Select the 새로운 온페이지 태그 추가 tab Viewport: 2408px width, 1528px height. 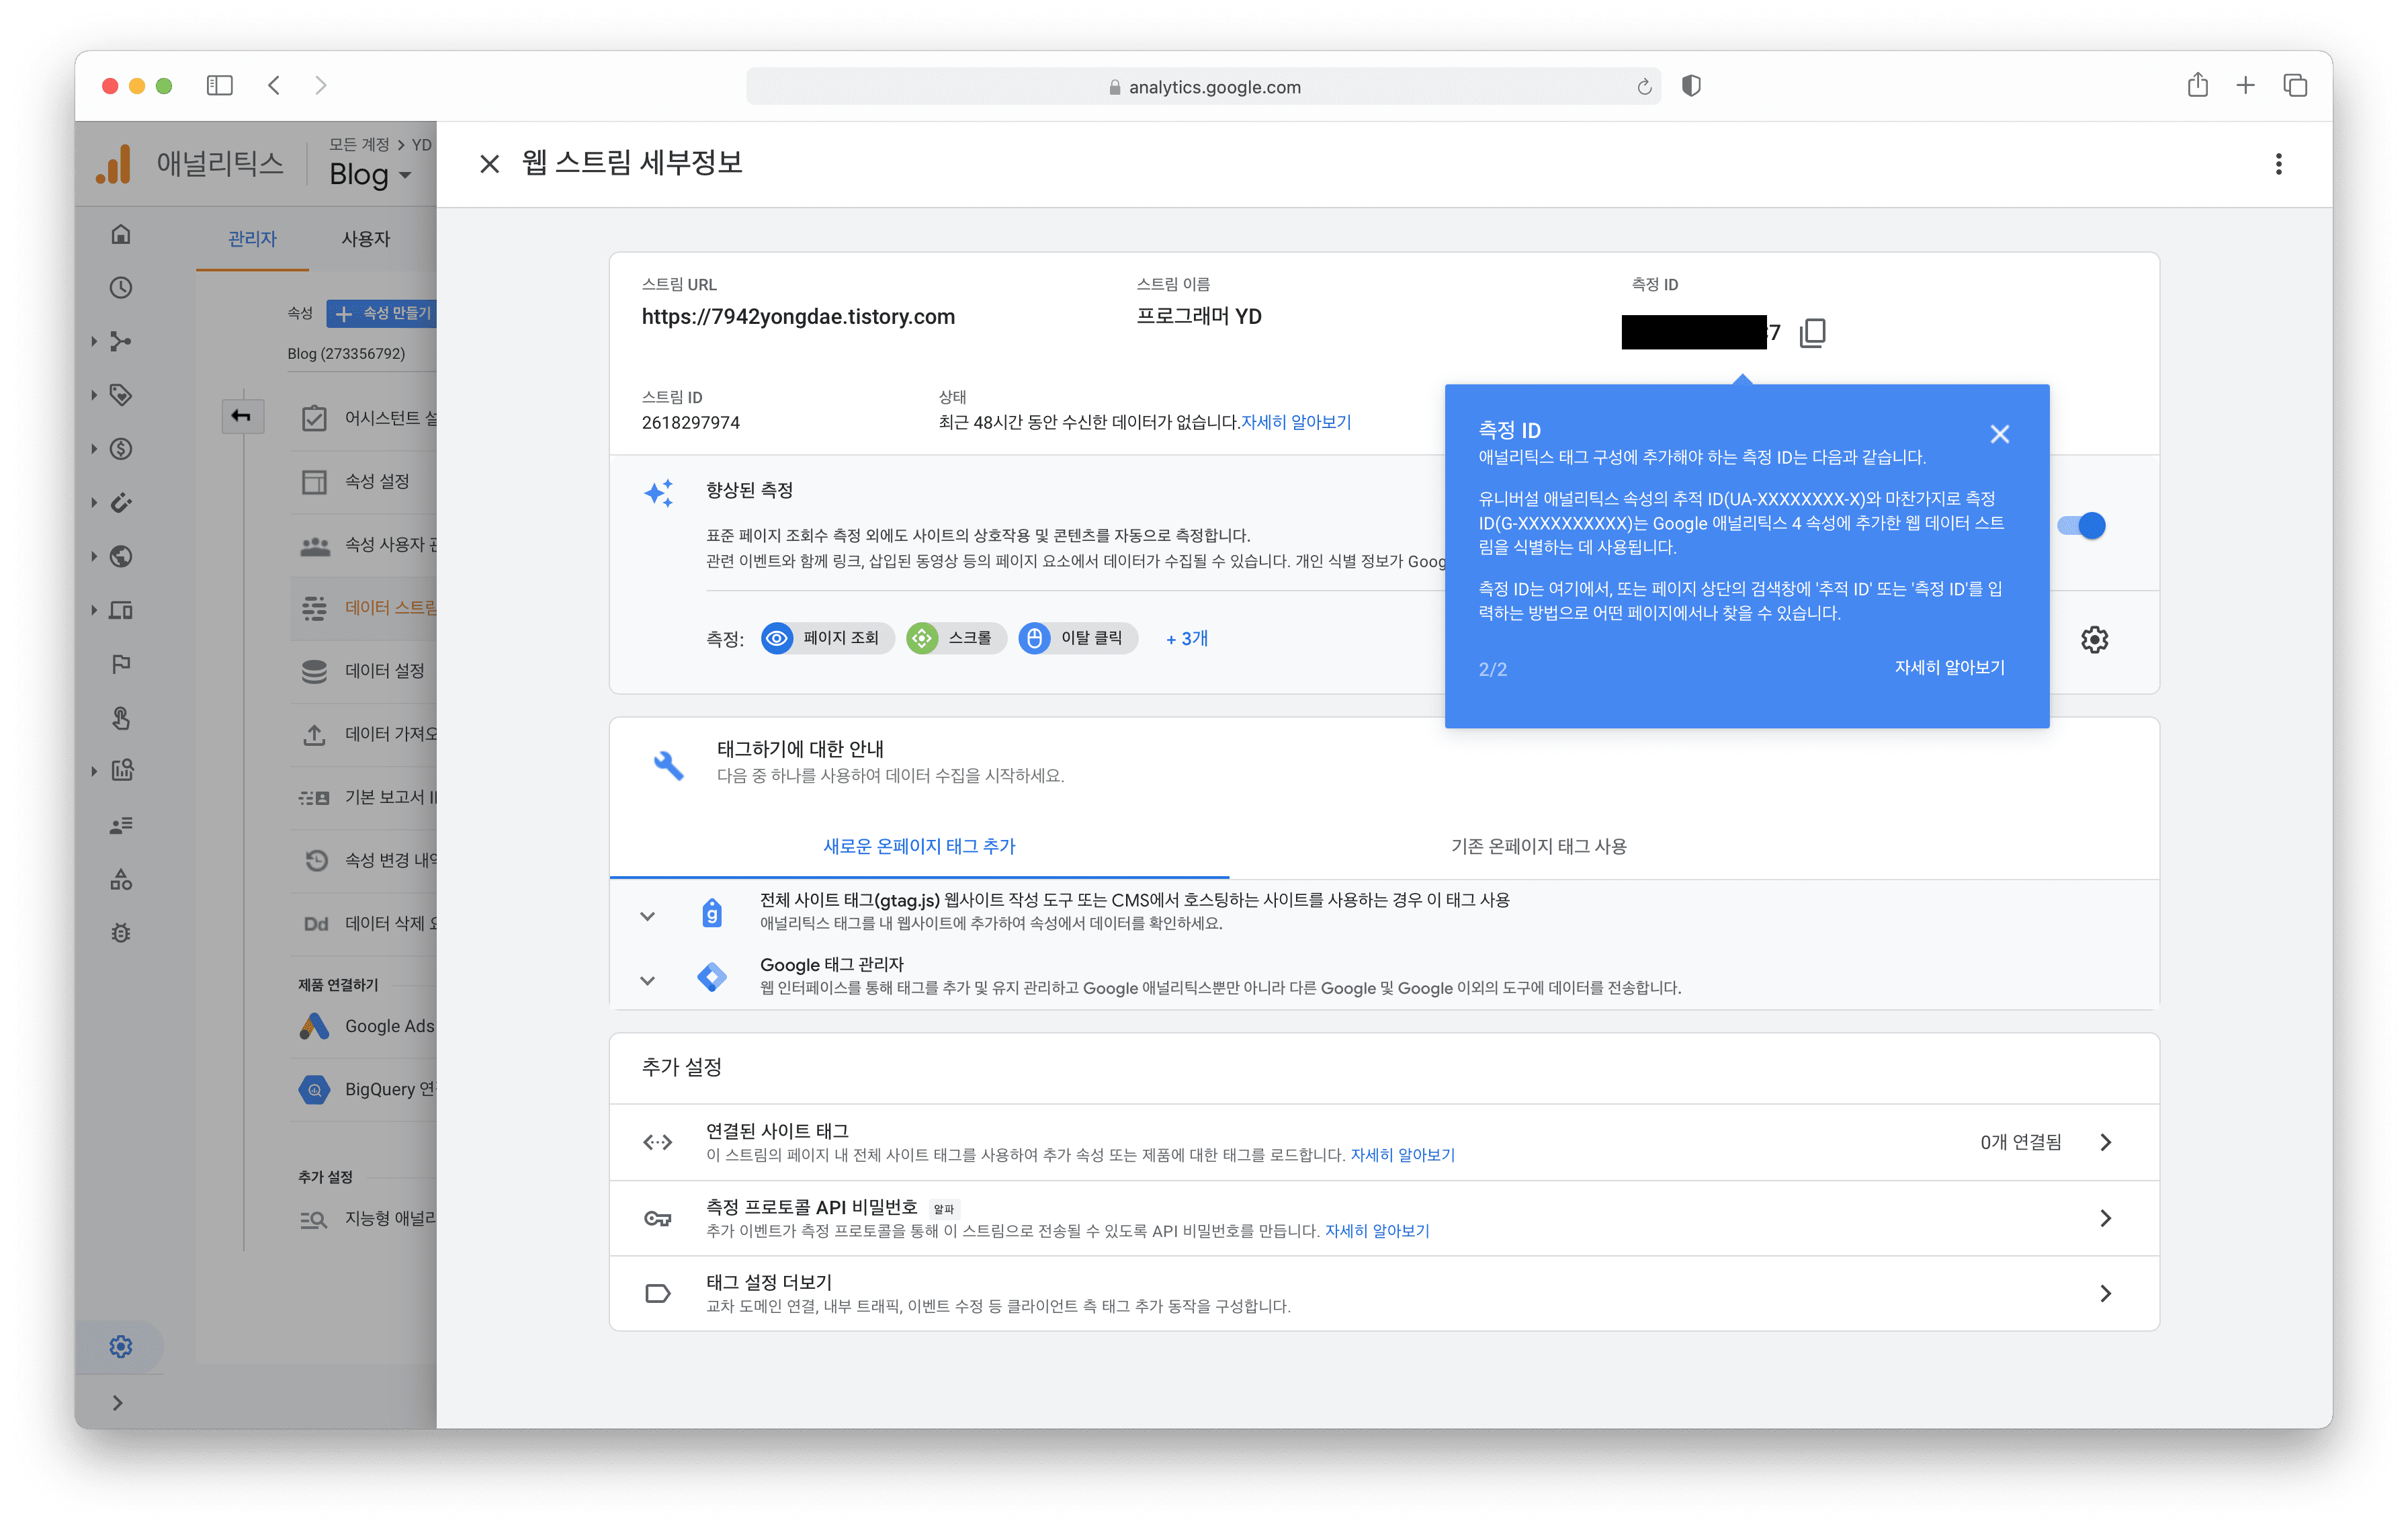[919, 846]
